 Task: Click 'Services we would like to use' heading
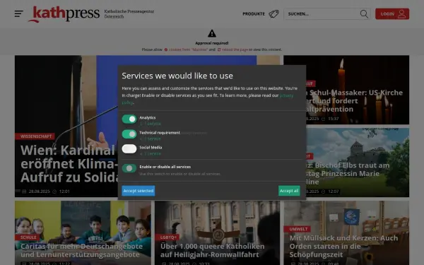177,76
